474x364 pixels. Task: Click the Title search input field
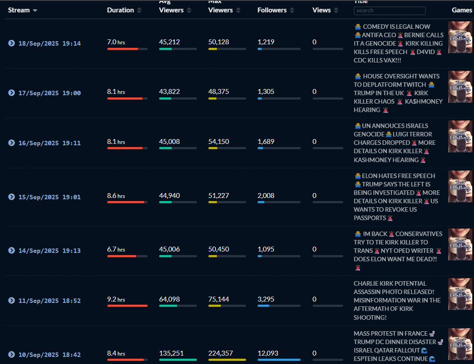[x=390, y=11]
